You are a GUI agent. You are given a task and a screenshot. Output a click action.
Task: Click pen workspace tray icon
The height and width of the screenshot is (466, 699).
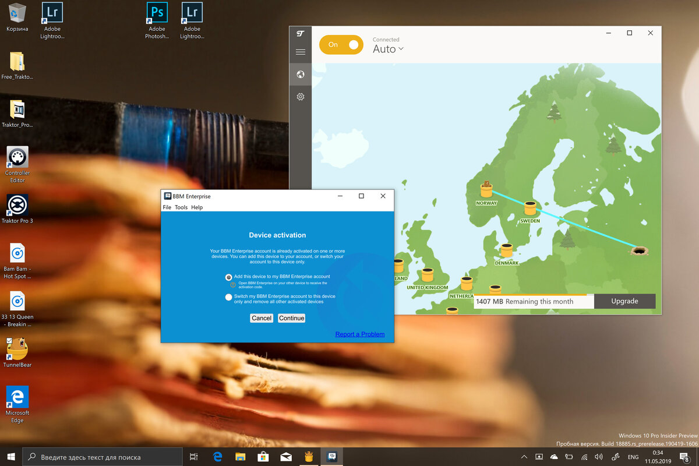point(616,457)
